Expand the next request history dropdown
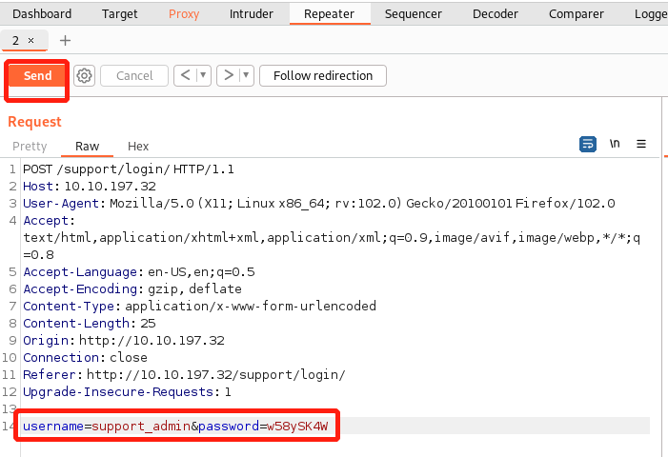Screen dimensions: 668x457 (x=246, y=76)
